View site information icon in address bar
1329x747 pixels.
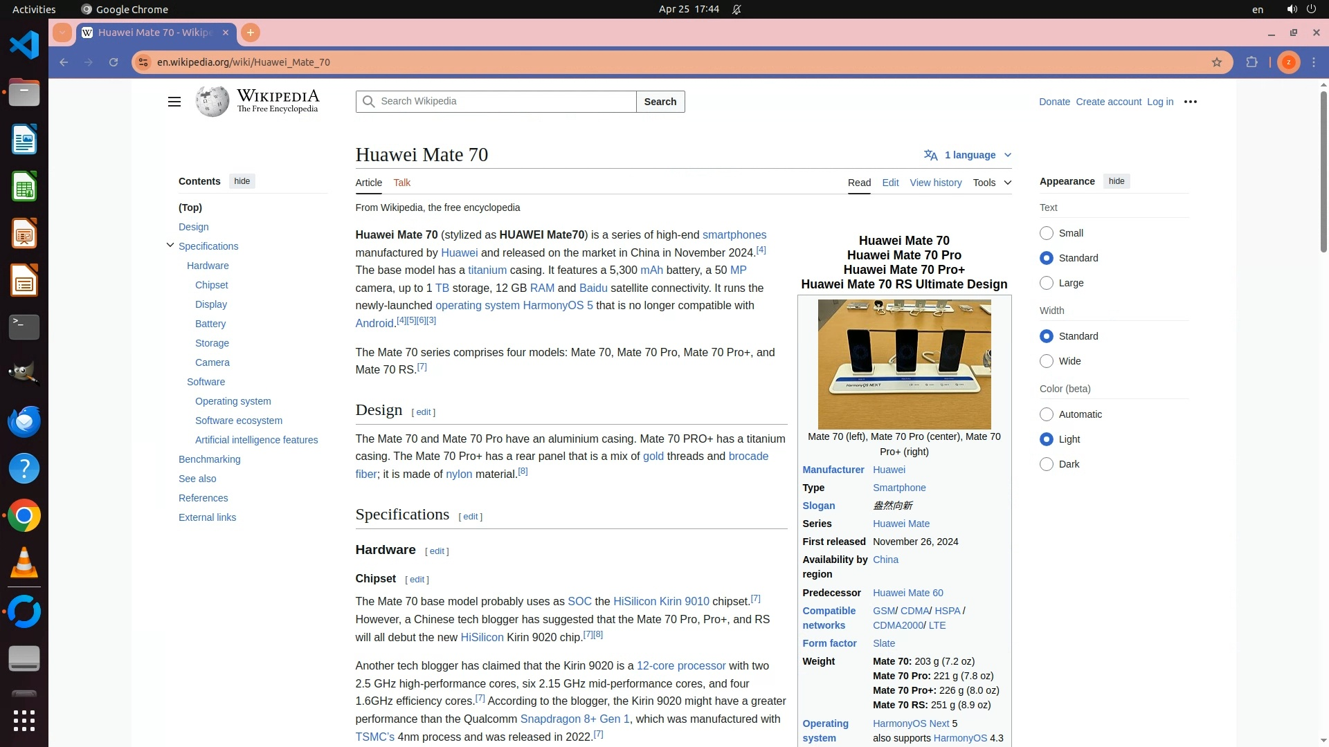[143, 62]
